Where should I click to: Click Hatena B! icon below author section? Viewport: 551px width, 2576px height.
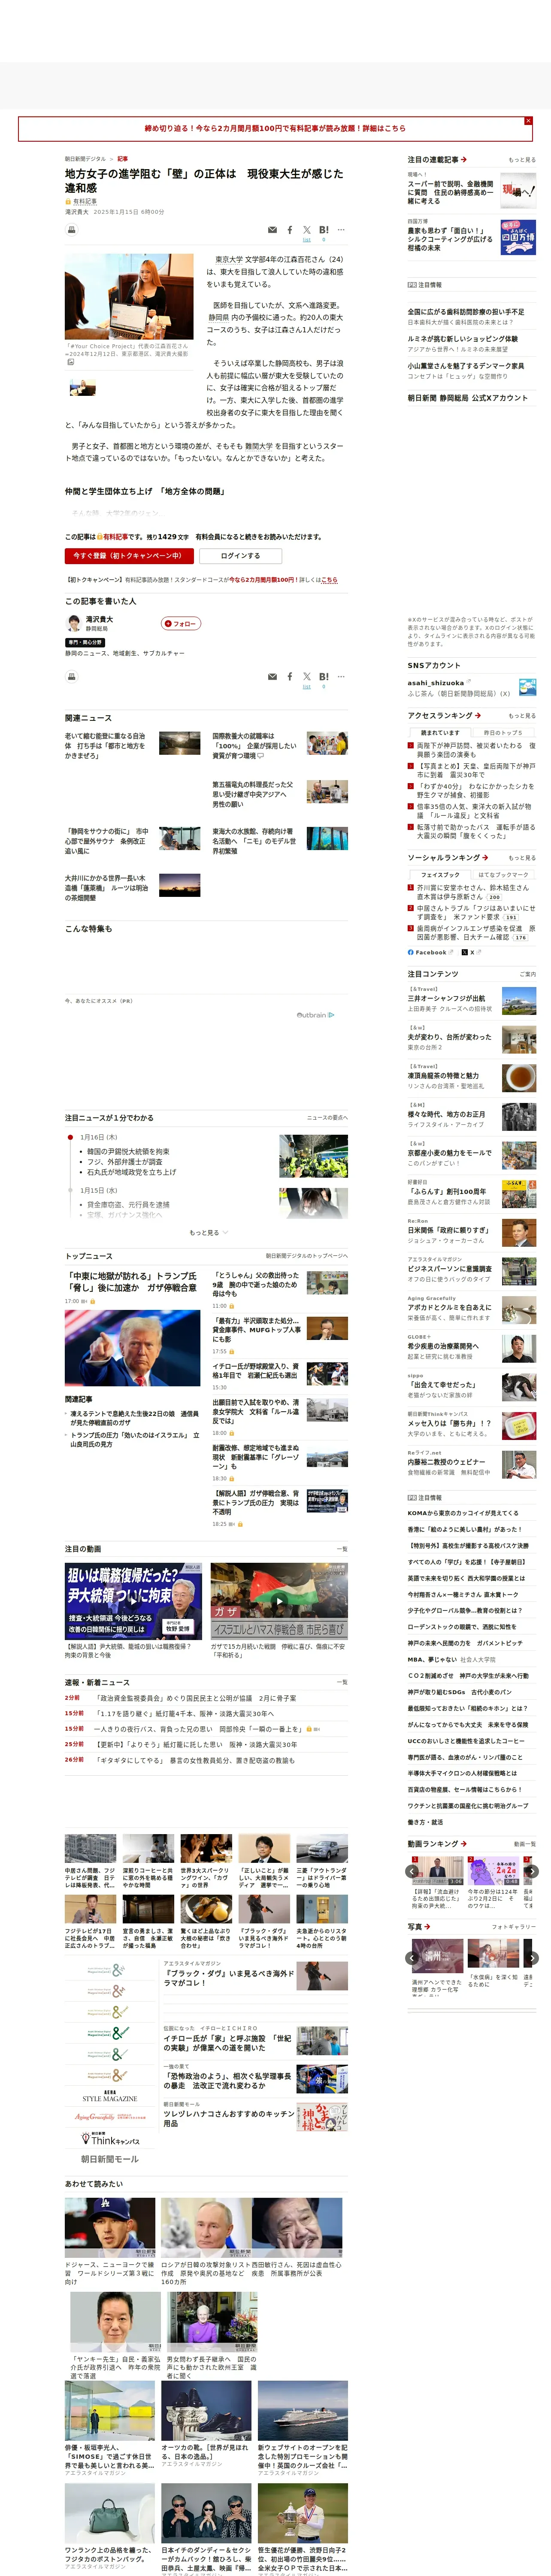pyautogui.click(x=324, y=677)
